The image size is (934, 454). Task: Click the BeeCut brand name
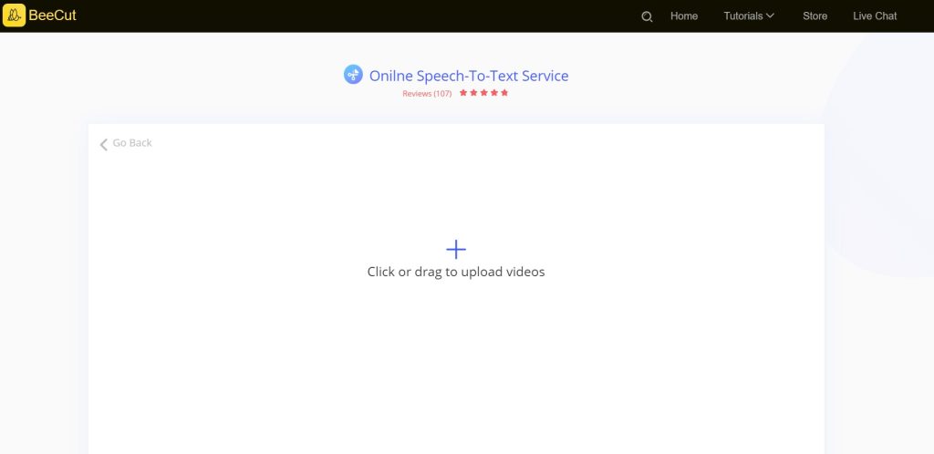[52, 15]
